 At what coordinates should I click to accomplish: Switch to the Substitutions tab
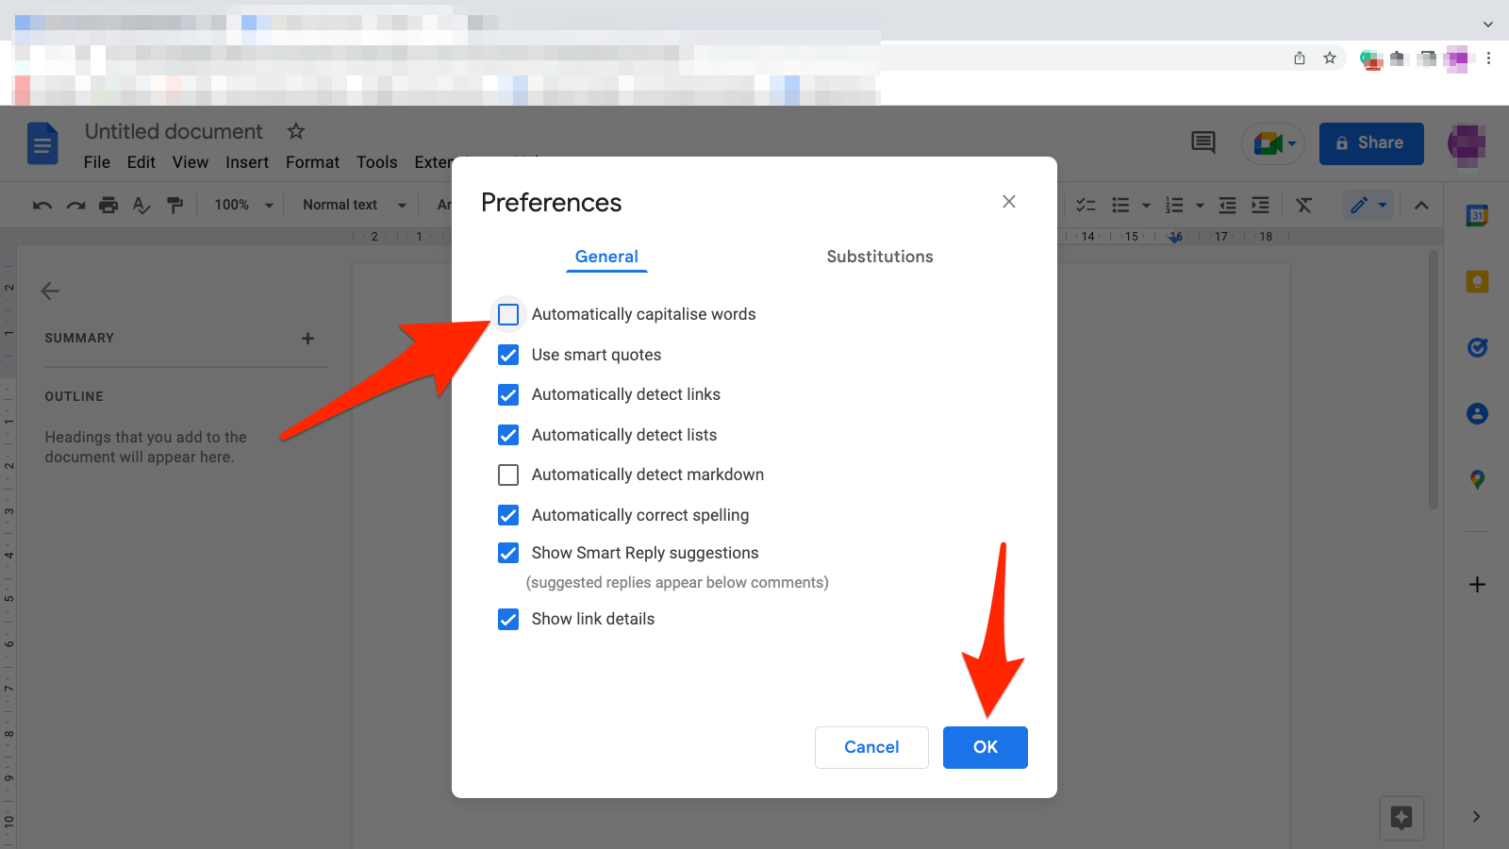pos(879,257)
